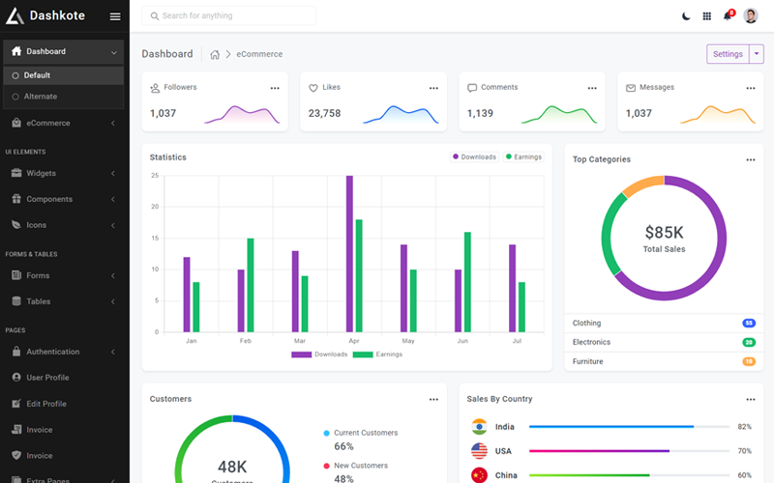Open the first Invoice sidebar item
Screen dimensions: 774x483
point(64,430)
